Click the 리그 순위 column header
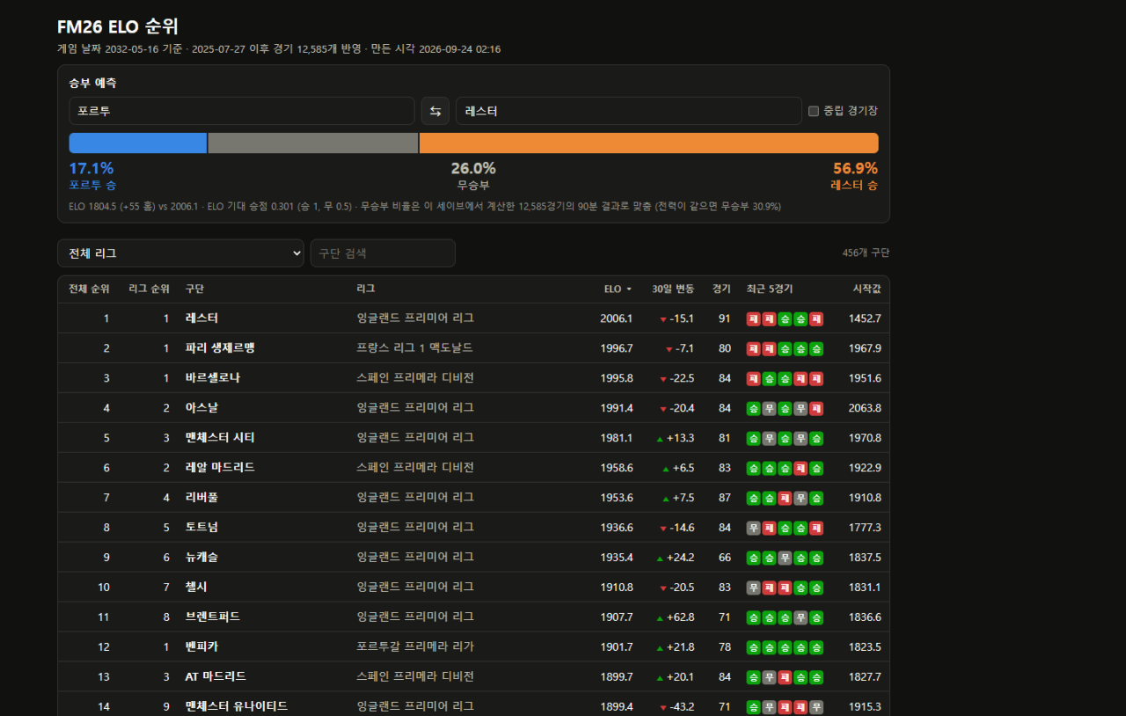Viewport: 1126px width, 716px height. click(x=149, y=289)
